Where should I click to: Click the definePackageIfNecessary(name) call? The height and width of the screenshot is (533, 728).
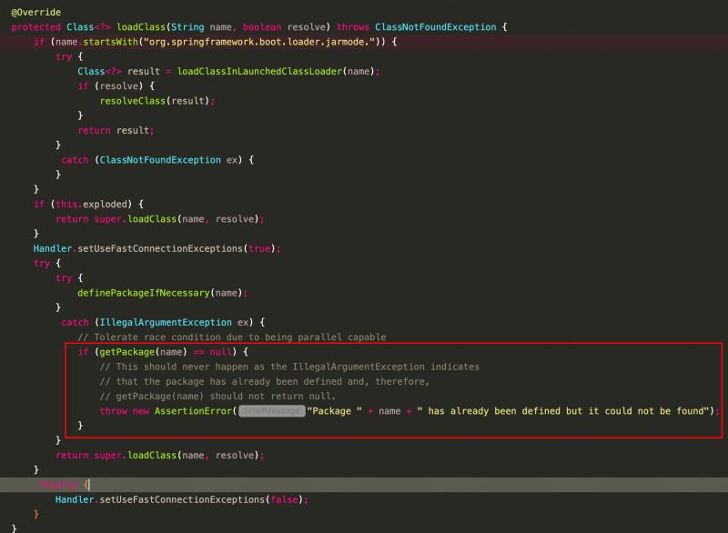pyautogui.click(x=156, y=292)
